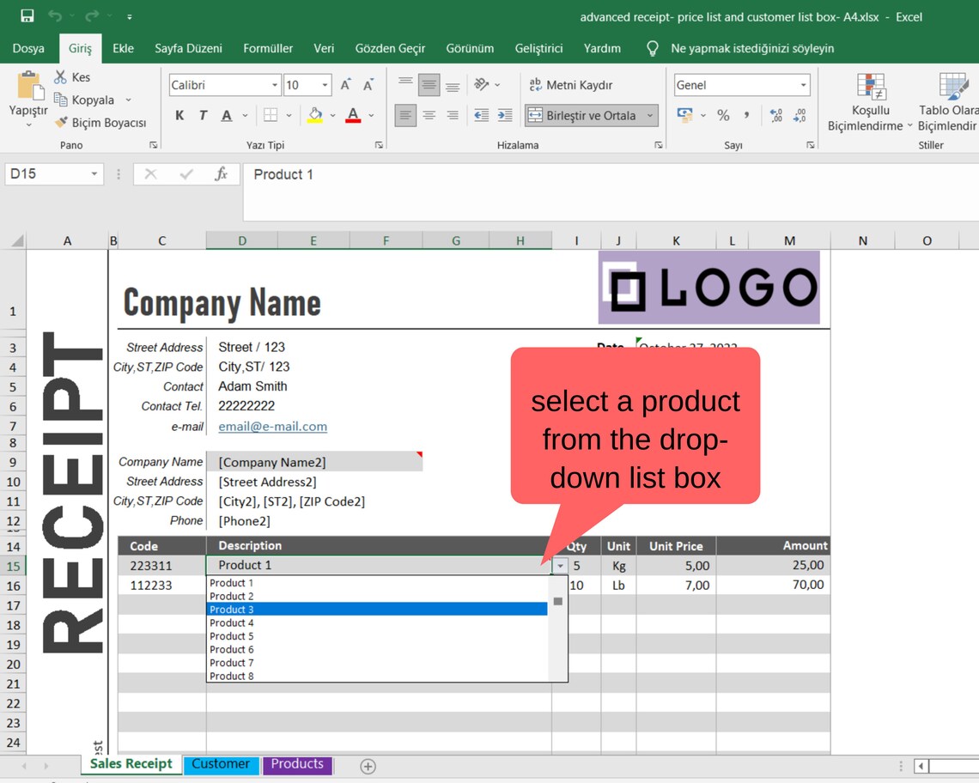Viewport: 979px width, 783px height.
Task: Enable Metni Kaydır text wrapping
Action: pyautogui.click(x=574, y=85)
